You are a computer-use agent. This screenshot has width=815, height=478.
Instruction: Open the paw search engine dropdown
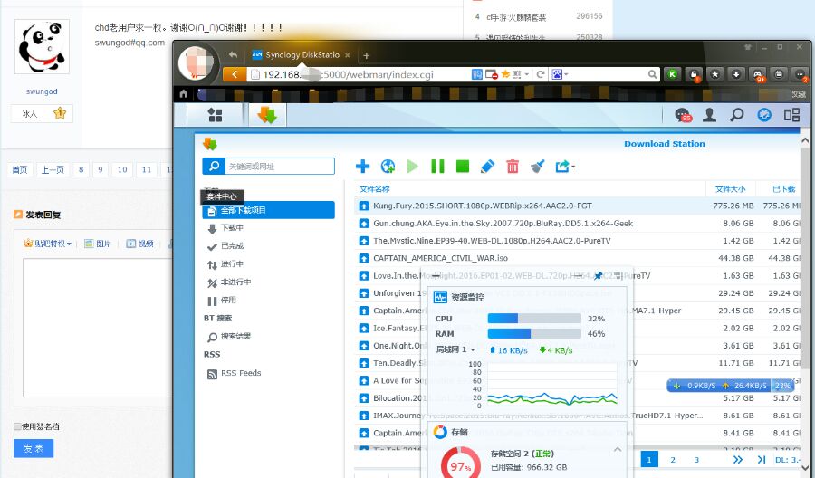(560, 74)
